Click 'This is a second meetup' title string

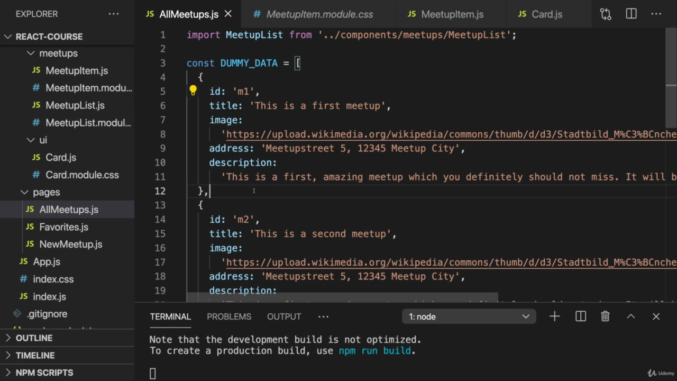[321, 234]
